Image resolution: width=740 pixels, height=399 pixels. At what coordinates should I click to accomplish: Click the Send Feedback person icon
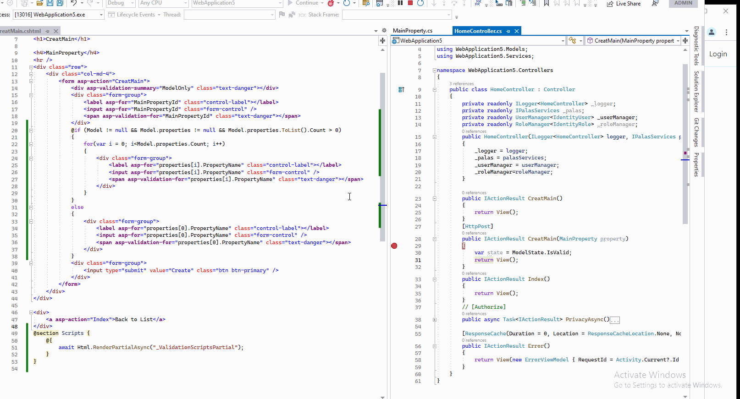point(655,3)
